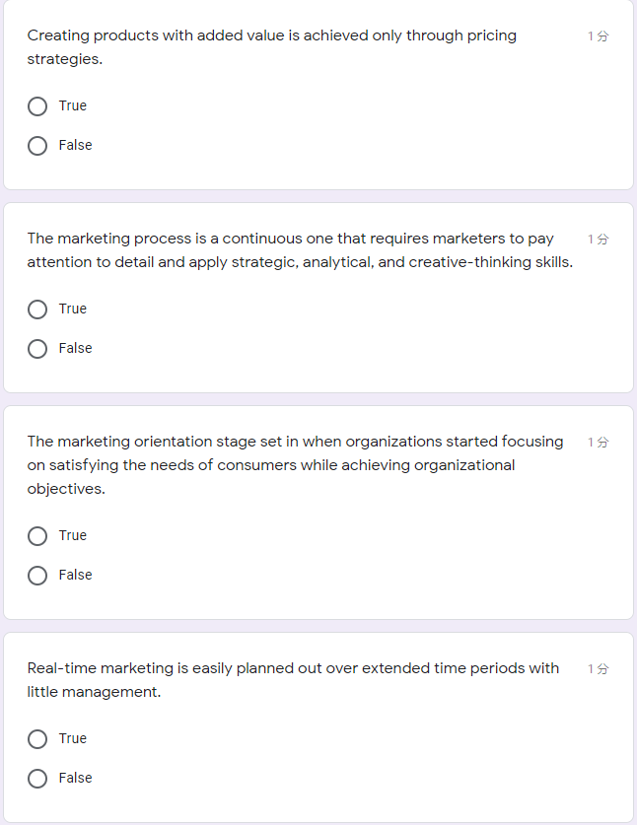
Task: Click the '1分' point value on the fourth question
Action: pyautogui.click(x=596, y=667)
